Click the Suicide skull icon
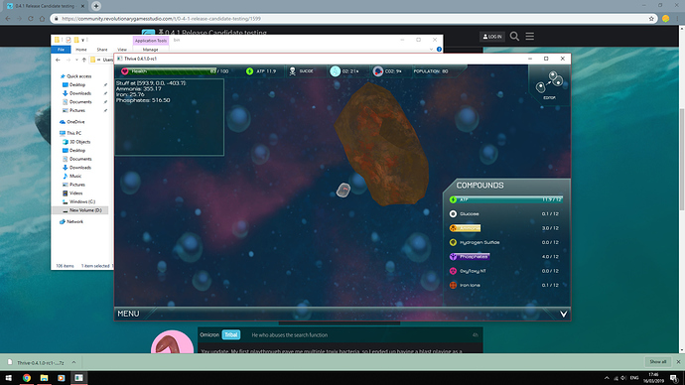 tap(292, 71)
